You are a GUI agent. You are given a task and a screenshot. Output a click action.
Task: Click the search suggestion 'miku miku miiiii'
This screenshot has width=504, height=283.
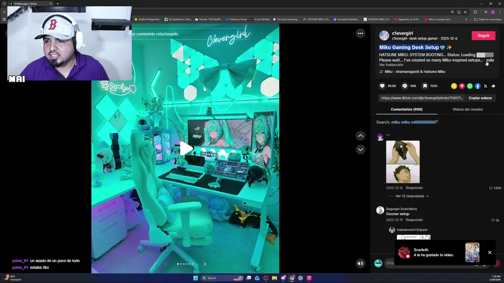pos(414,122)
